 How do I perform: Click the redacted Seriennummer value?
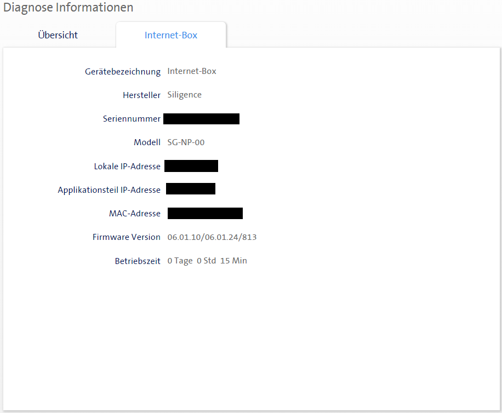(201, 119)
